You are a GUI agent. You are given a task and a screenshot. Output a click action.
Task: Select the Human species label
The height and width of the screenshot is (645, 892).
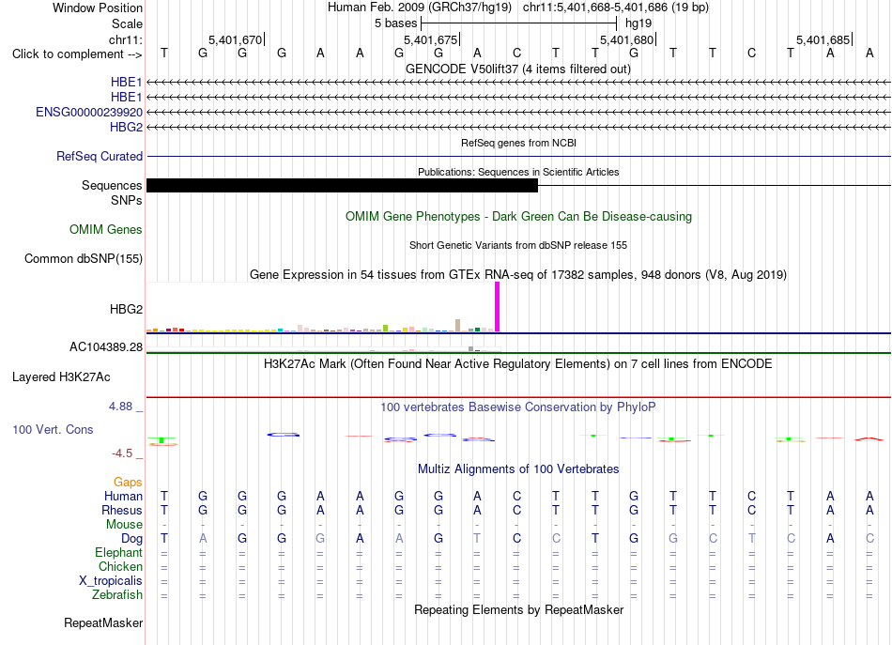[x=123, y=496]
